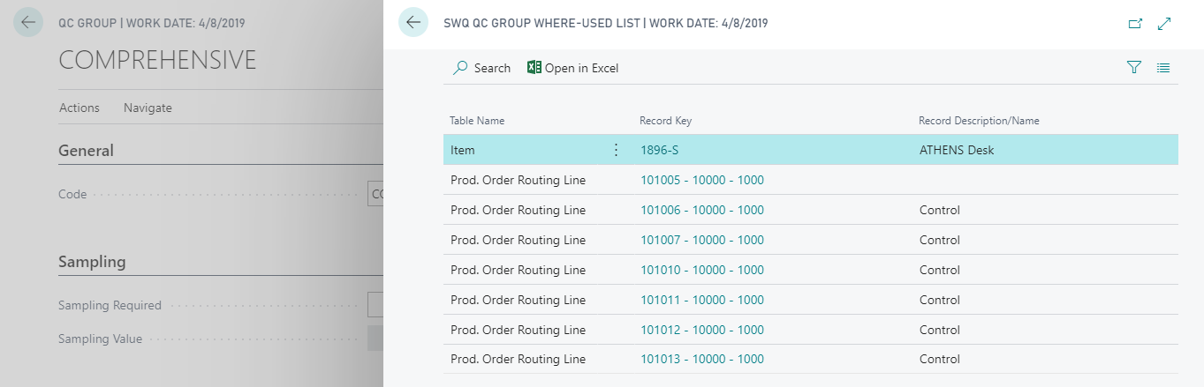
Task: Sort by Table Name column header
Action: point(477,121)
